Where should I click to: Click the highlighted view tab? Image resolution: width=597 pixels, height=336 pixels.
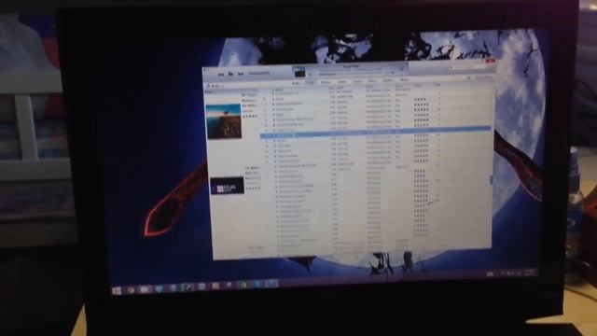point(310,83)
